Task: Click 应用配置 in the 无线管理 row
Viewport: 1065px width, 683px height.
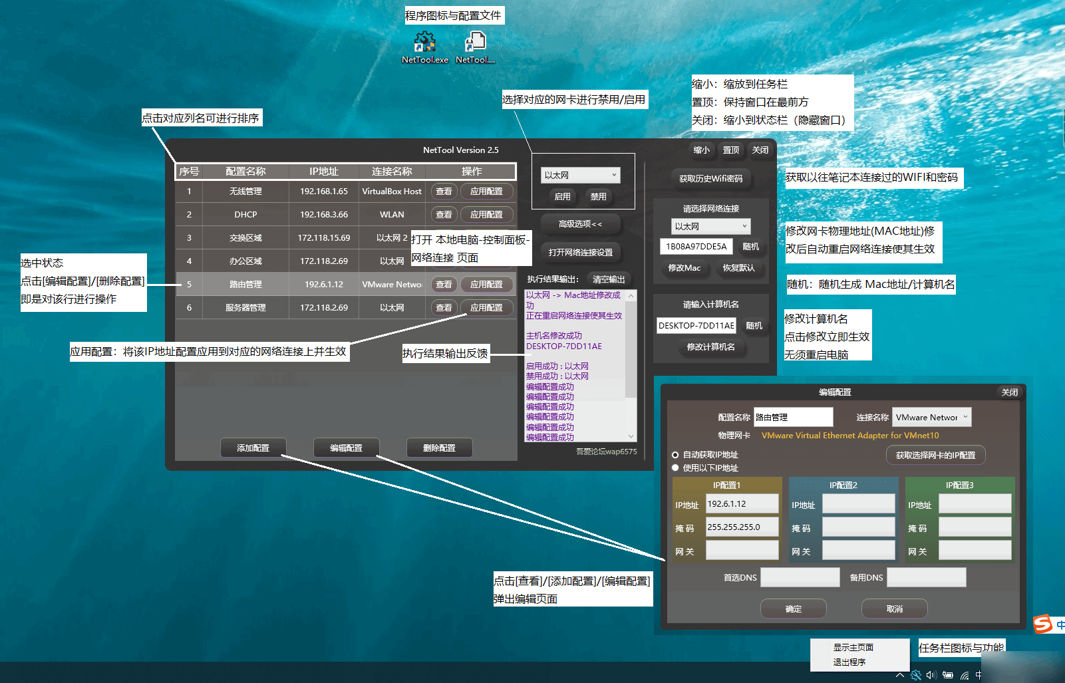Action: (x=487, y=192)
